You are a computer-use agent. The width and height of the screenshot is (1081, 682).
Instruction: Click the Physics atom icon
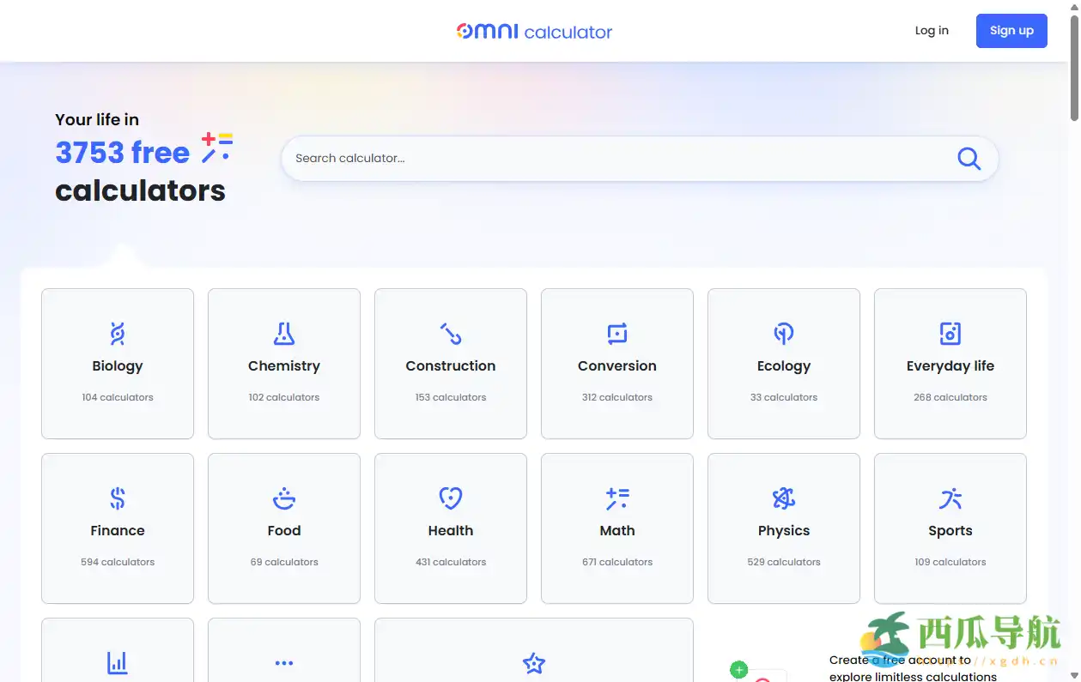[x=783, y=498]
